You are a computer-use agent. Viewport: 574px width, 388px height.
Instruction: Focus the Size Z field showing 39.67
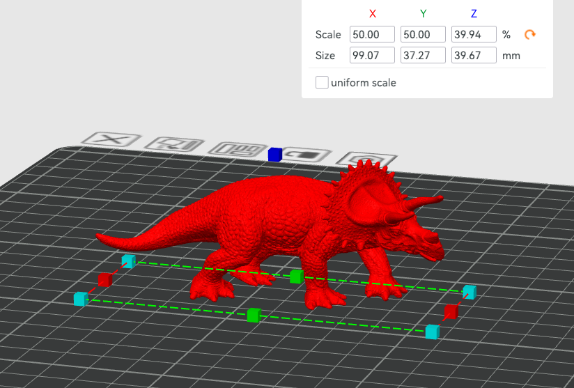pyautogui.click(x=474, y=55)
